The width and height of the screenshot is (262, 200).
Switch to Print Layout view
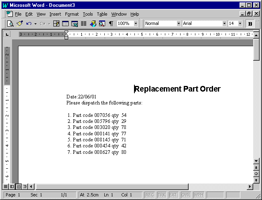point(18,186)
